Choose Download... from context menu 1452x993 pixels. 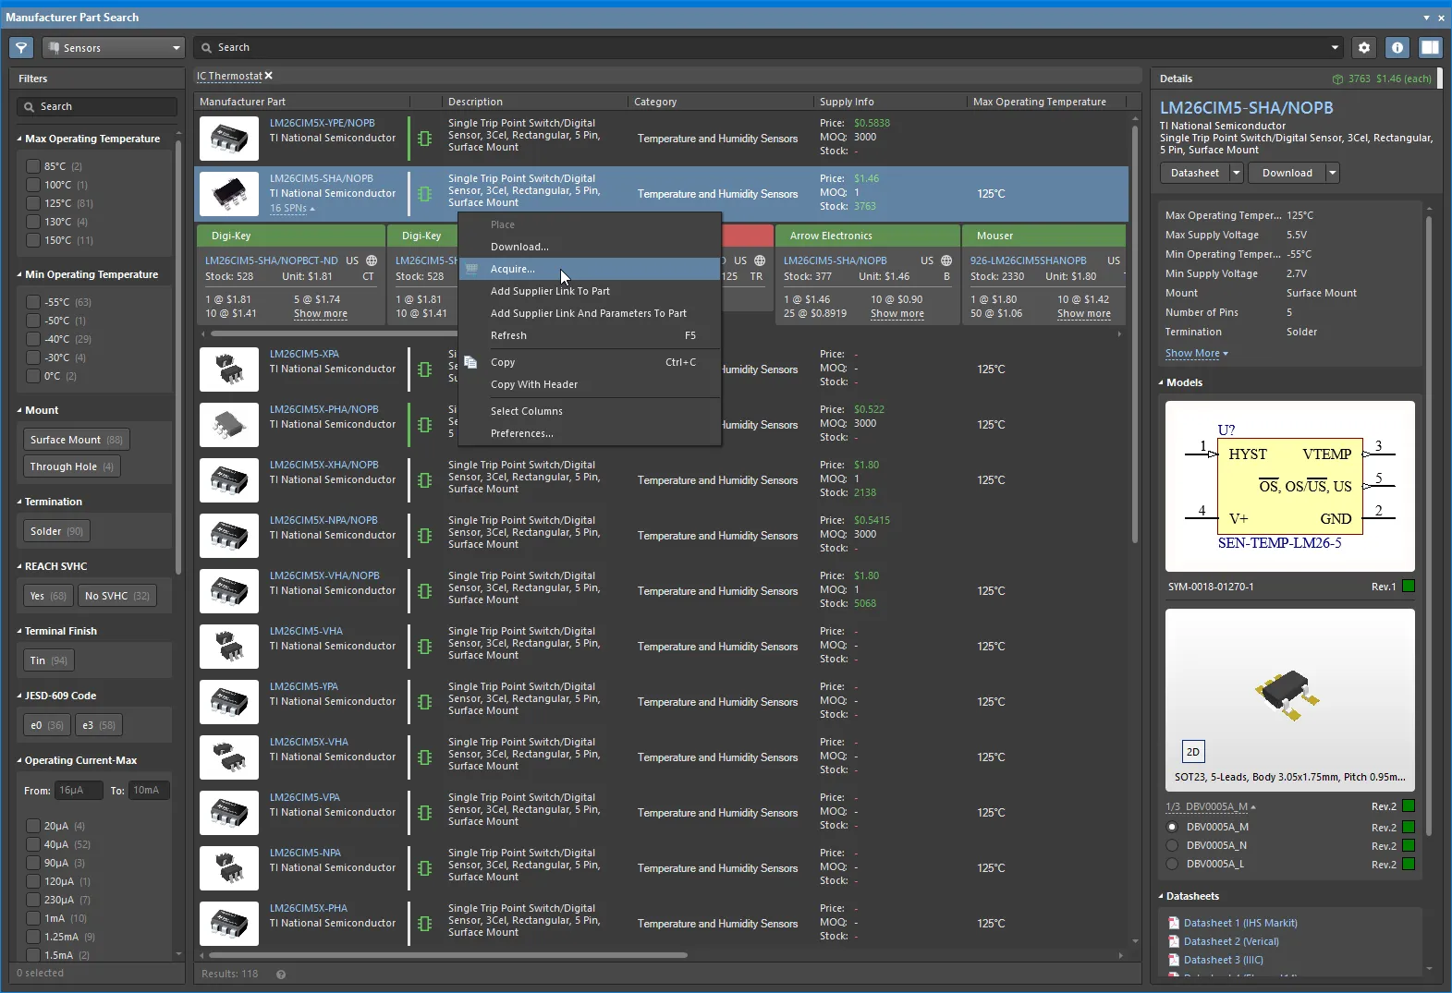(590, 247)
